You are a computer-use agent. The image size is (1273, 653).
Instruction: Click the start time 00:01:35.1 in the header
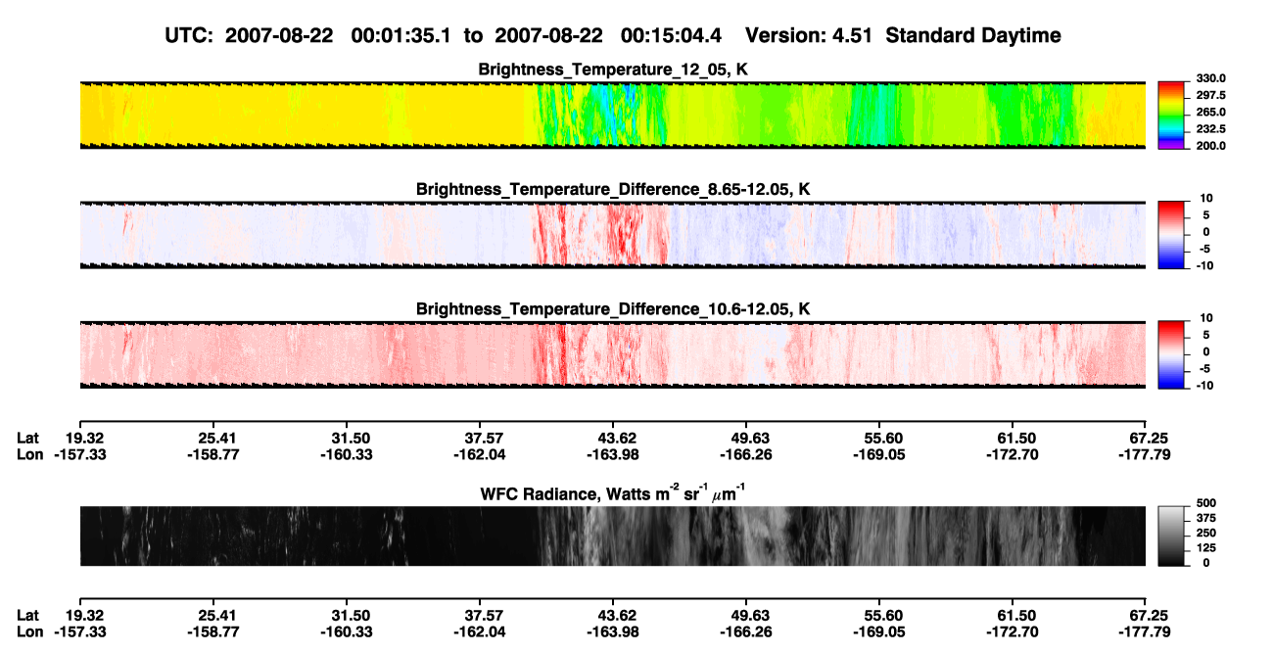[400, 36]
